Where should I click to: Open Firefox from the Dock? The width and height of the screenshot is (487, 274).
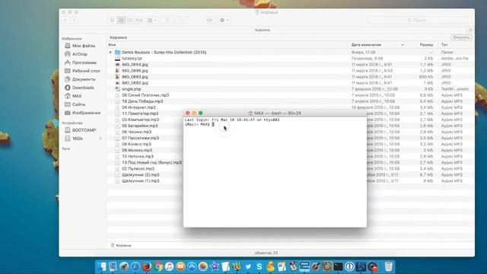(x=147, y=266)
